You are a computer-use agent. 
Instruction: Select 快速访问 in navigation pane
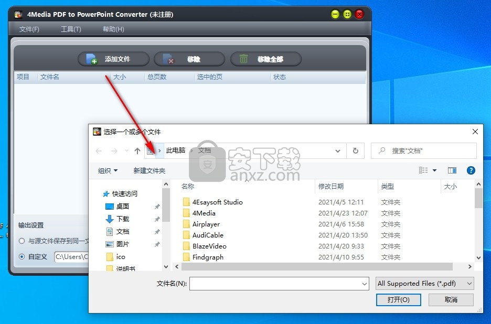(x=120, y=194)
